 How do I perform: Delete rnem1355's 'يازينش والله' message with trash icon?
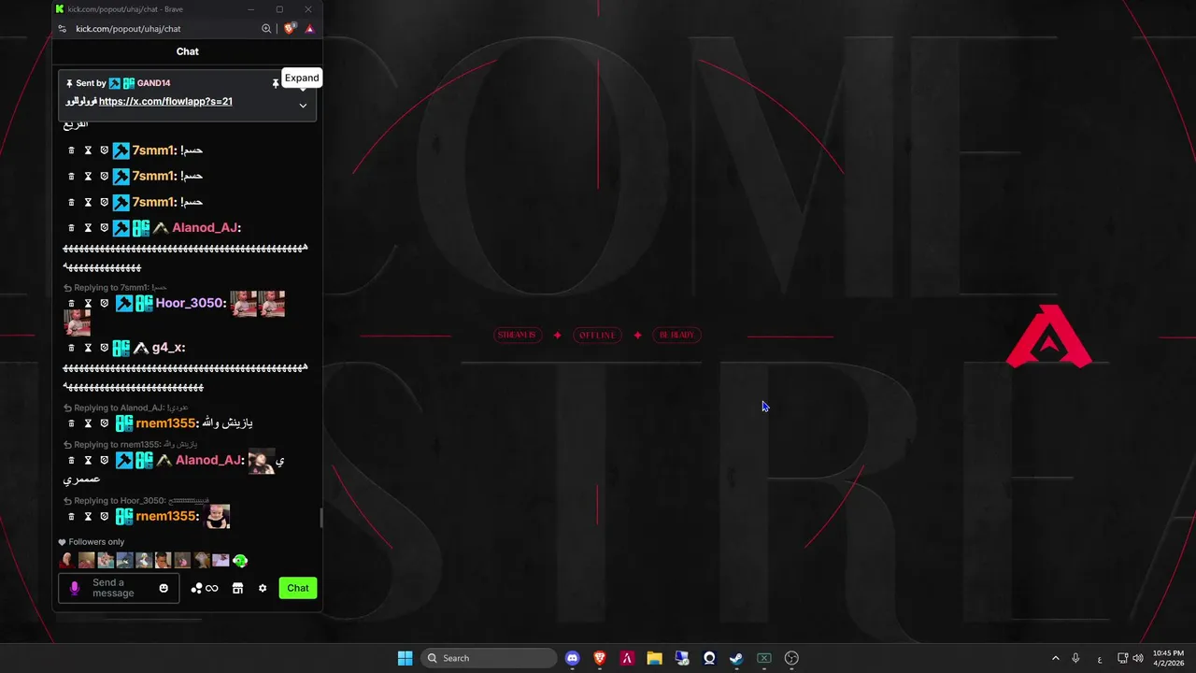[x=71, y=423]
